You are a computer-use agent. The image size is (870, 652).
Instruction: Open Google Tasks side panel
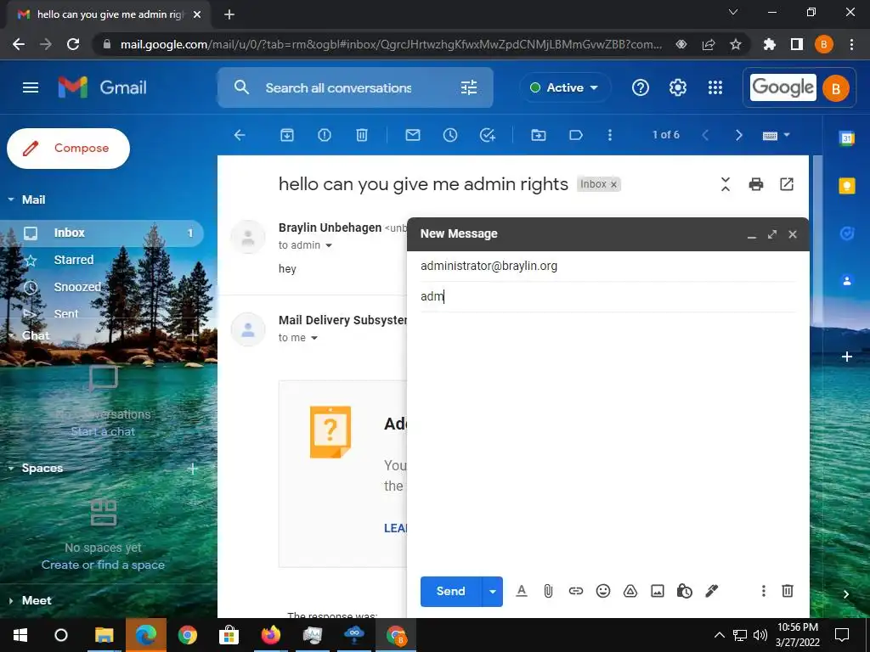coord(847,233)
